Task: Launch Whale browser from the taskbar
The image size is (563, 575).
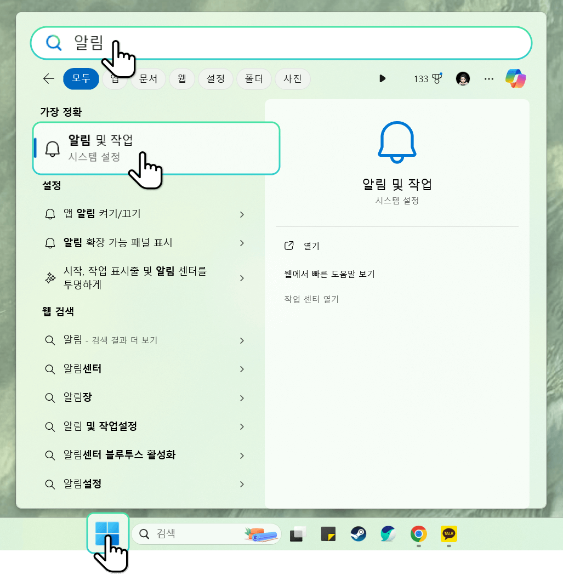Action: 389,533
